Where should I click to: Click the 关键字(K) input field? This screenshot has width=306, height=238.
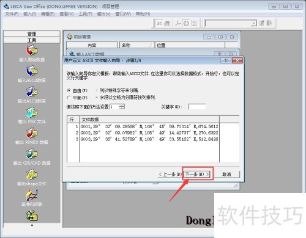[x=197, y=107]
